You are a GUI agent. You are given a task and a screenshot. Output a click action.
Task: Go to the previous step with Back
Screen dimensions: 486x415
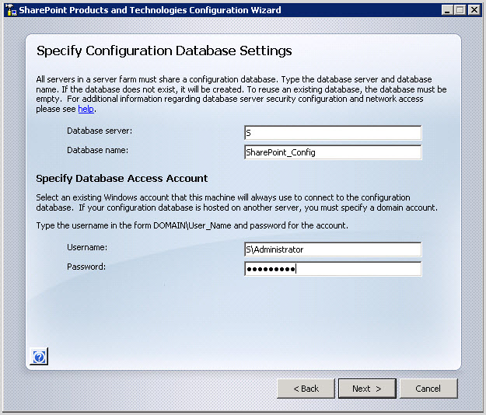[306, 389]
